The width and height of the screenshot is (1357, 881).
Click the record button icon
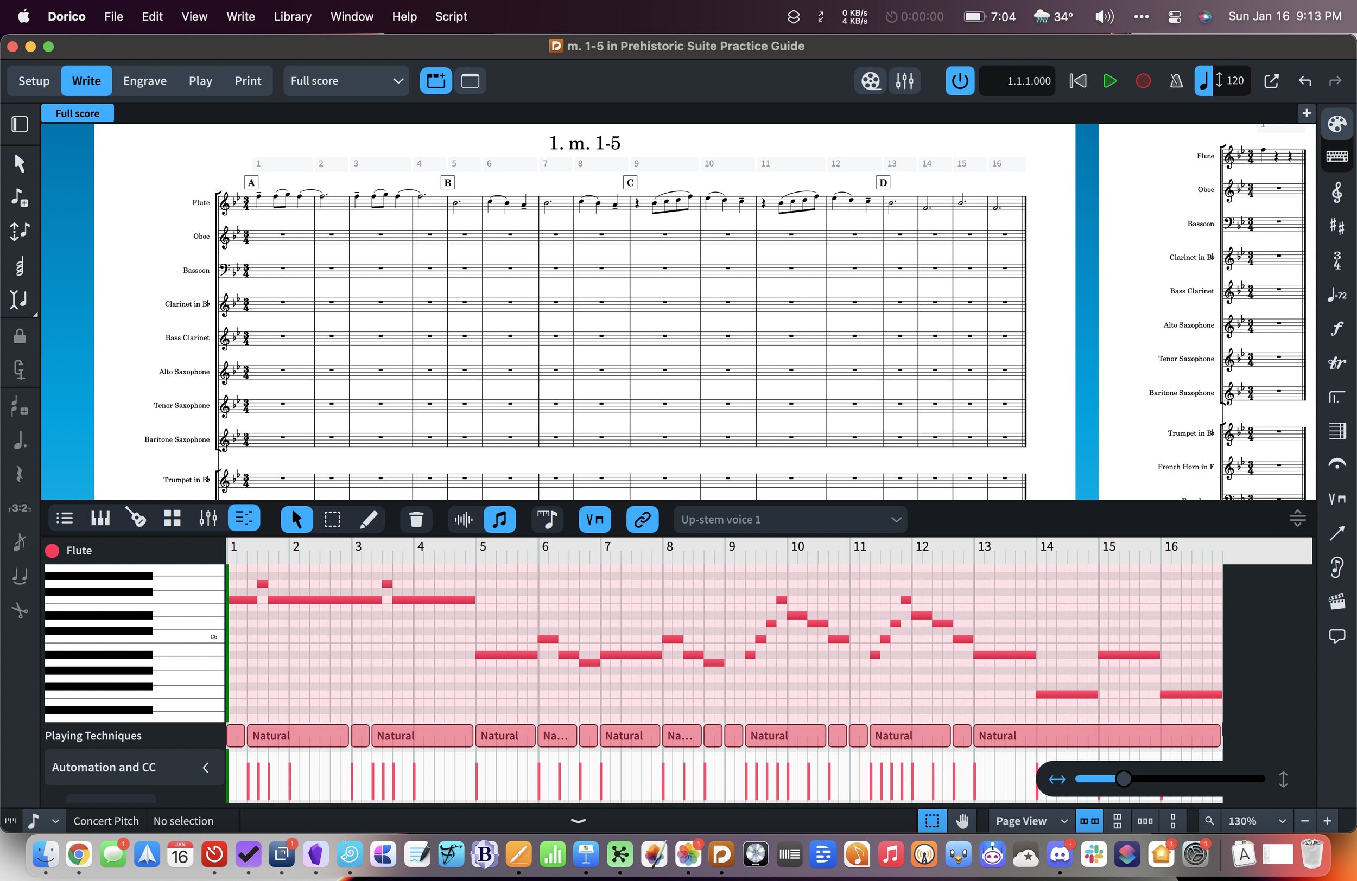coord(1143,80)
